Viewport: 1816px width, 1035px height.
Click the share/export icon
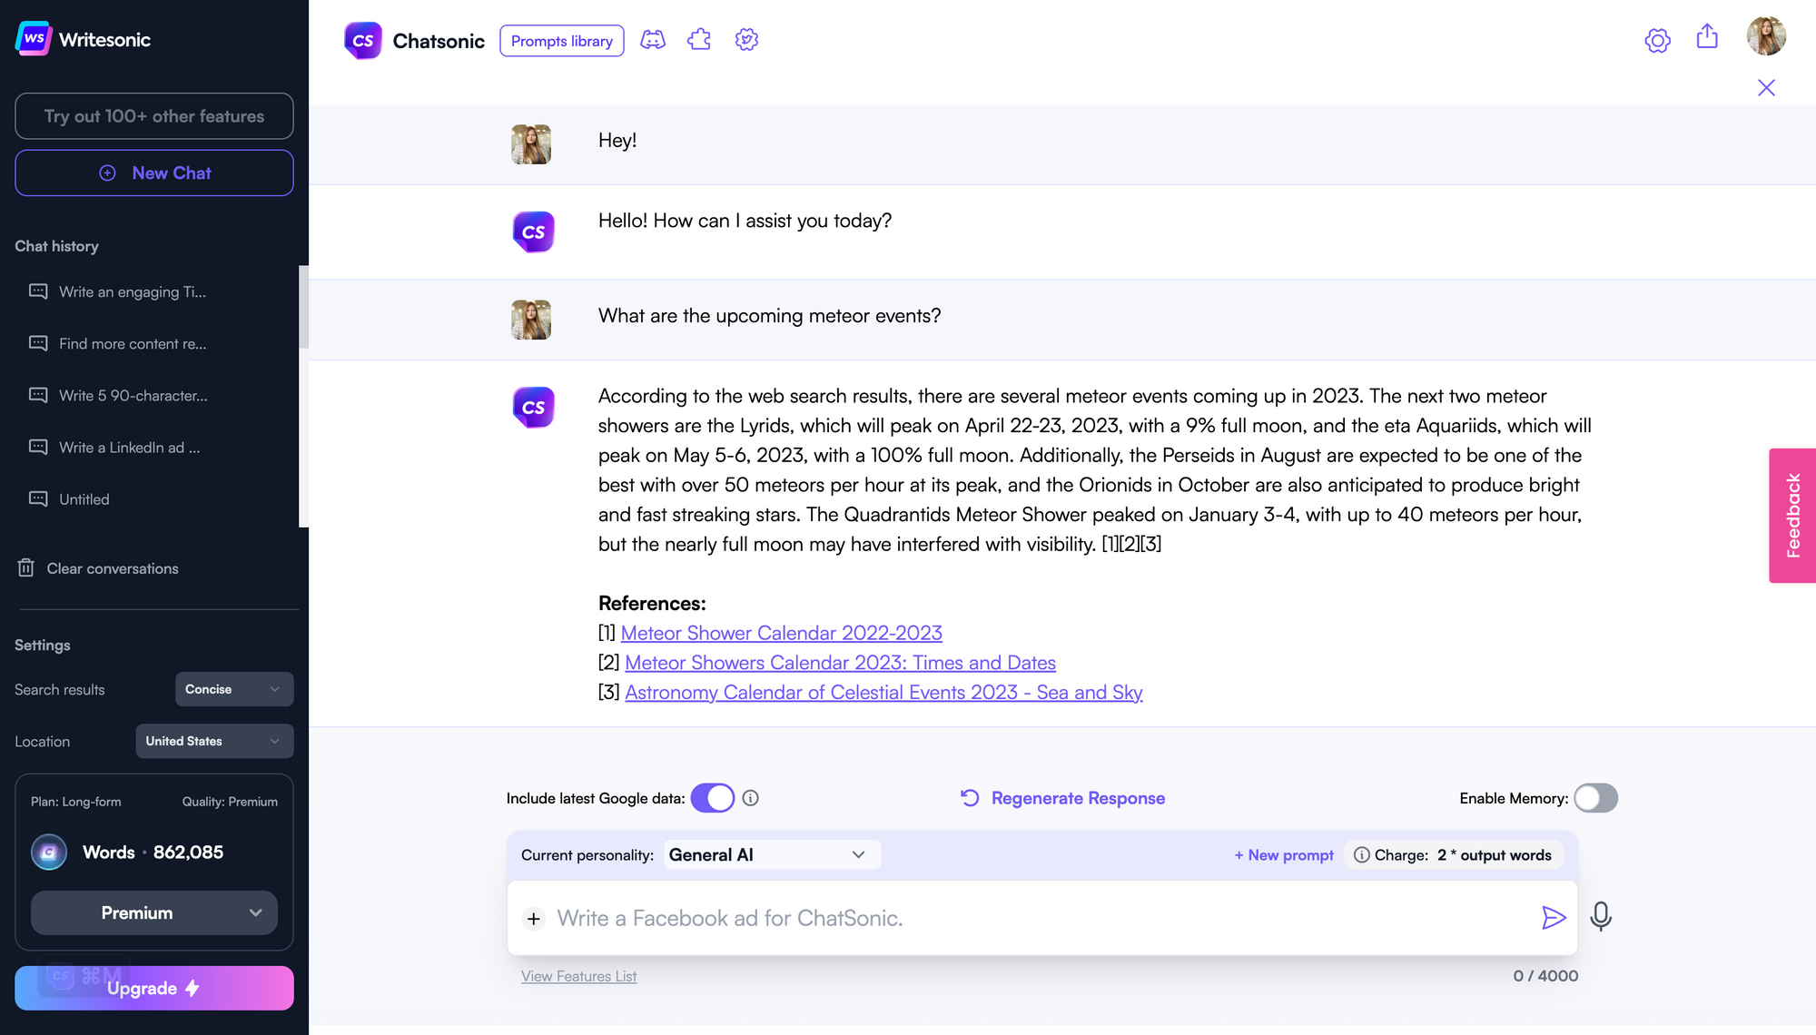1707,36
